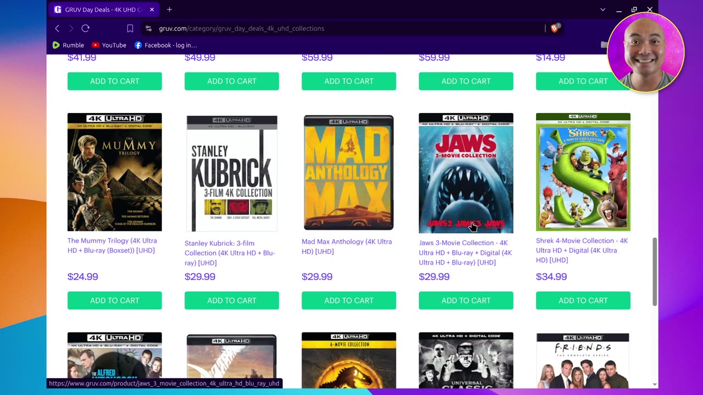Viewport: 703px width, 395px height.
Task: Add the $41.99 item to cart
Action: click(x=115, y=81)
